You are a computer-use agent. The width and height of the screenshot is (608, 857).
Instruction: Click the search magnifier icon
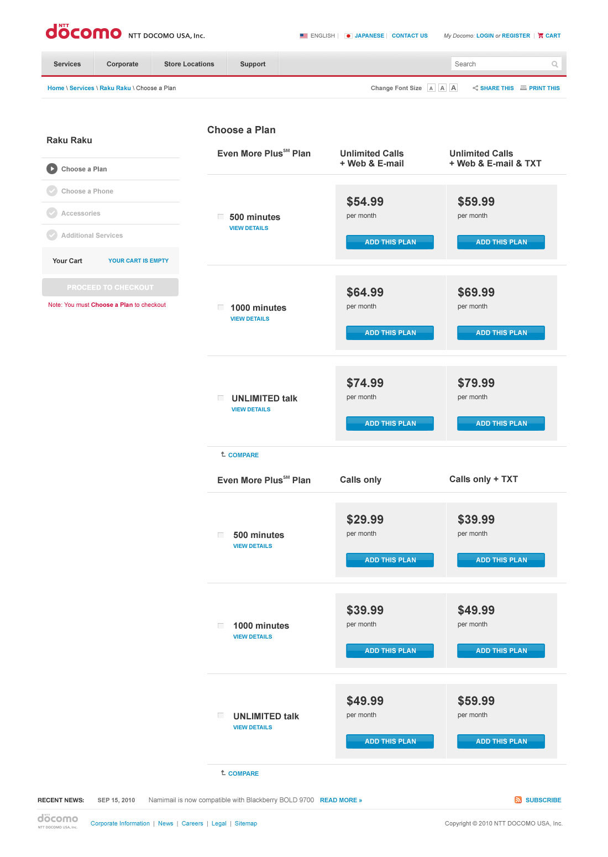(554, 64)
